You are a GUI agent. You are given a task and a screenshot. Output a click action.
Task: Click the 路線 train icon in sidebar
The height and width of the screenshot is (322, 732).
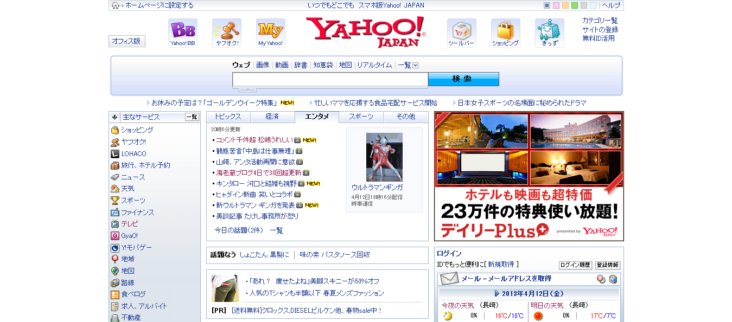click(115, 283)
